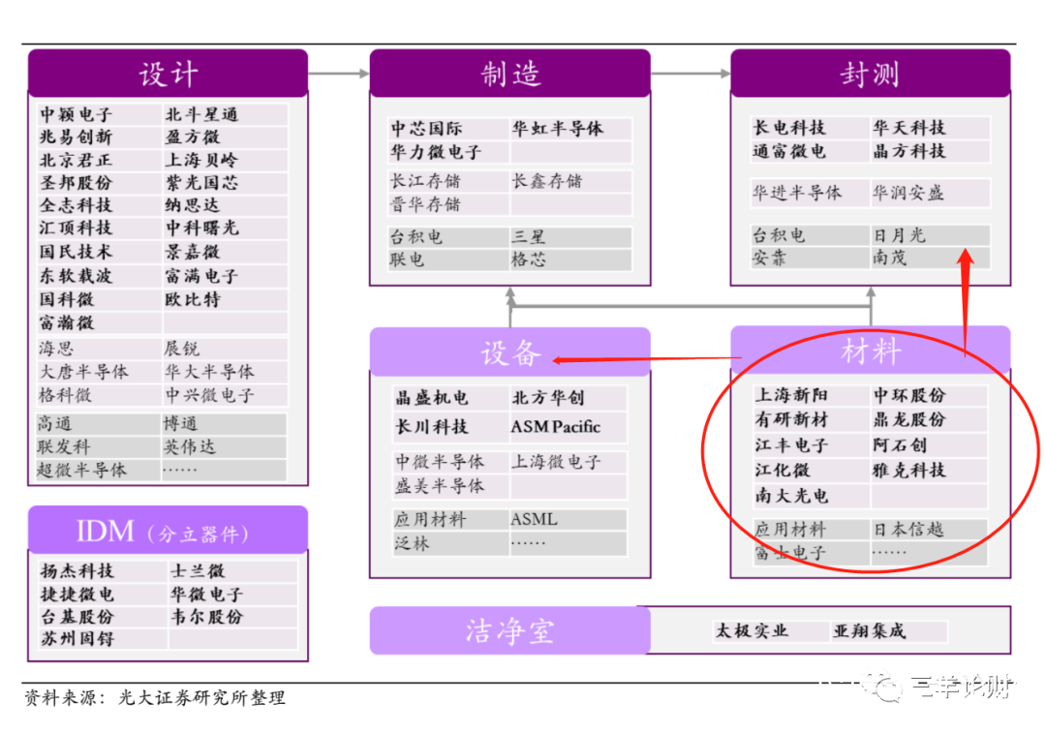This screenshot has width=1046, height=733.
Task: Select the text 华润安盛
Action: coord(908,193)
